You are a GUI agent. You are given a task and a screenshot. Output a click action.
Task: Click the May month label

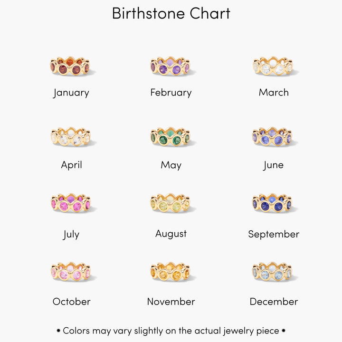pyautogui.click(x=171, y=165)
